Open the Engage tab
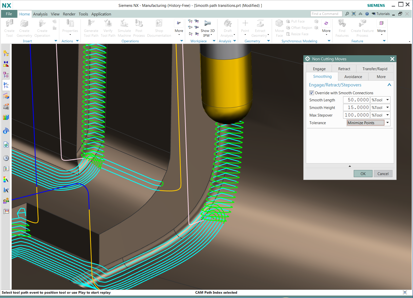 (319, 69)
